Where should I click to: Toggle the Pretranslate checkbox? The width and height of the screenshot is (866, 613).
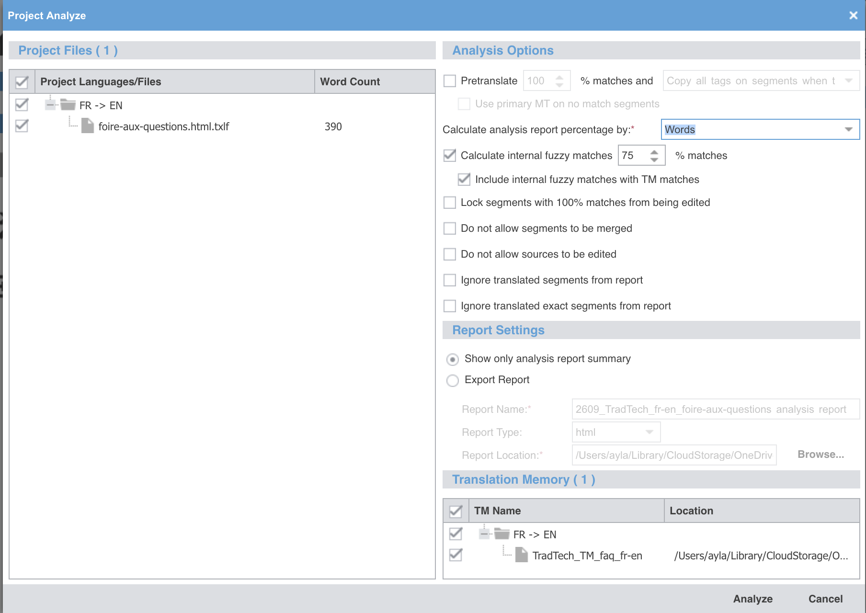point(450,81)
